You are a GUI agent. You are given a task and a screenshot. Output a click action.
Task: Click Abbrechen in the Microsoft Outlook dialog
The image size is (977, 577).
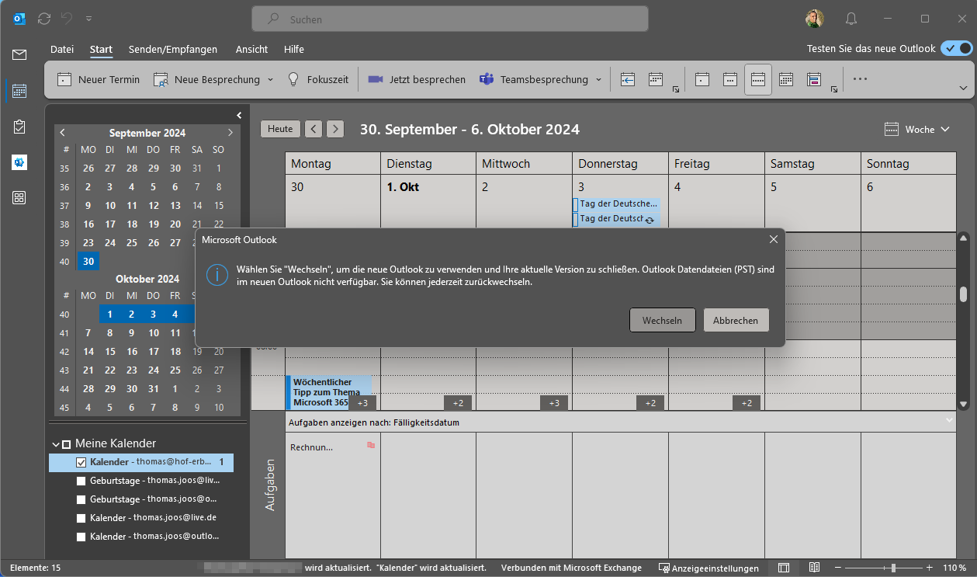pyautogui.click(x=736, y=320)
